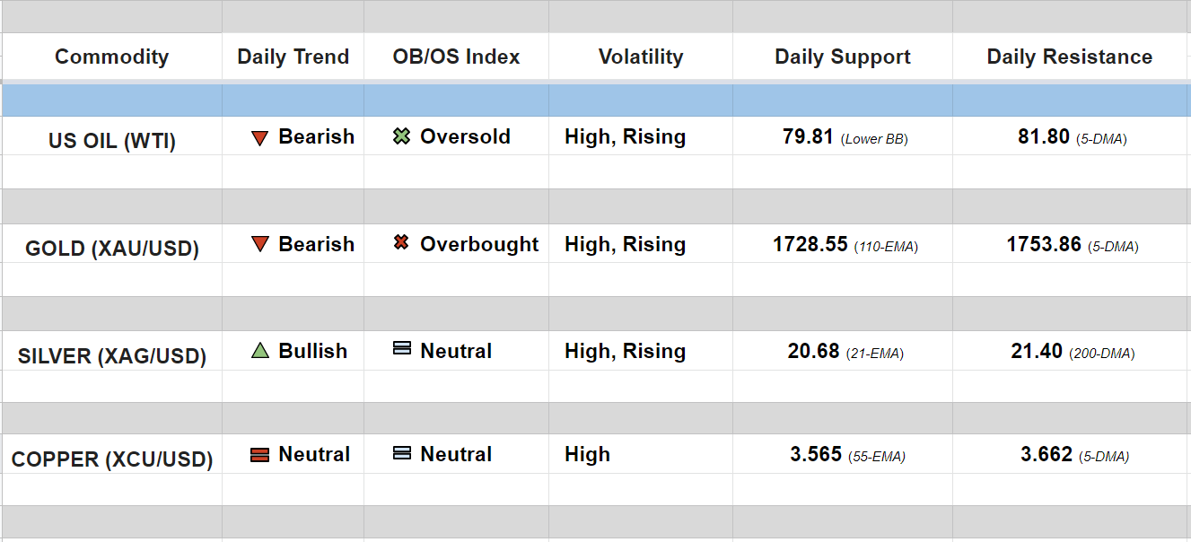Select the US OIL (WTI) cell
The image size is (1191, 542).
112,141
